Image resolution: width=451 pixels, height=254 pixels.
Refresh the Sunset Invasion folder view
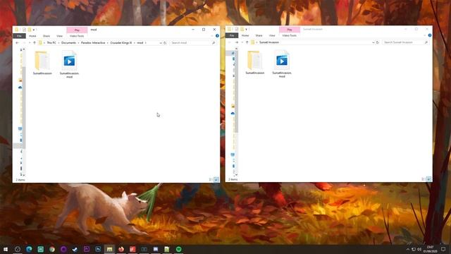(378, 42)
